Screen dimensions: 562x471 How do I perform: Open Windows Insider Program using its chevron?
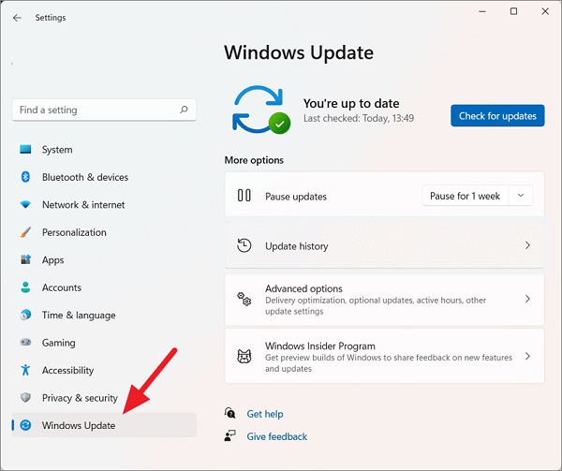(x=527, y=356)
